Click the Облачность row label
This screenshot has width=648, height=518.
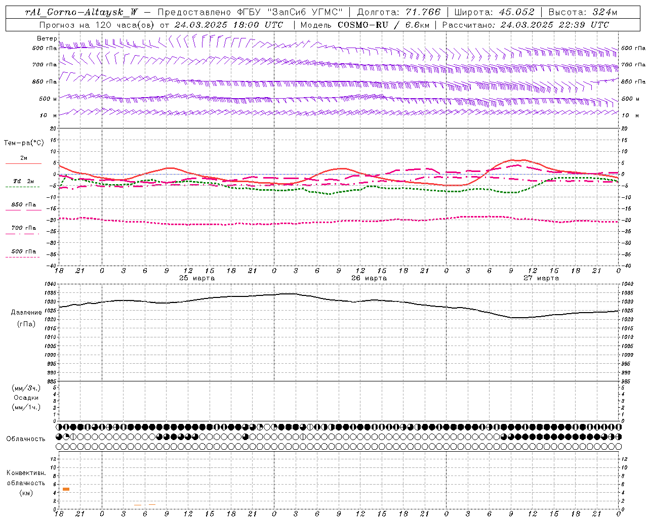(x=25, y=439)
